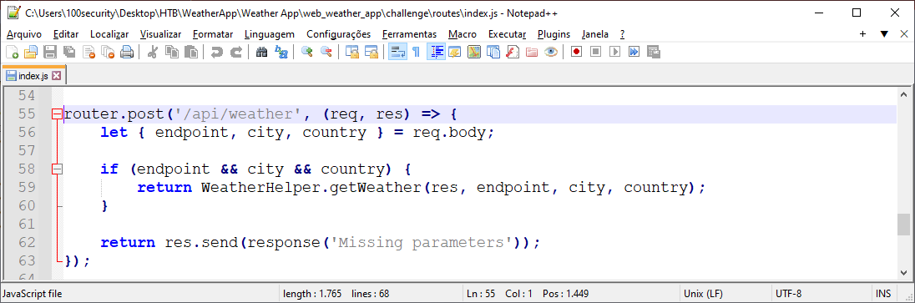
Task: Click the scrollbar down arrow
Action: pos(903,273)
